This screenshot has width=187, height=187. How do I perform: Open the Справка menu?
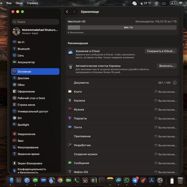tap(32, 3)
